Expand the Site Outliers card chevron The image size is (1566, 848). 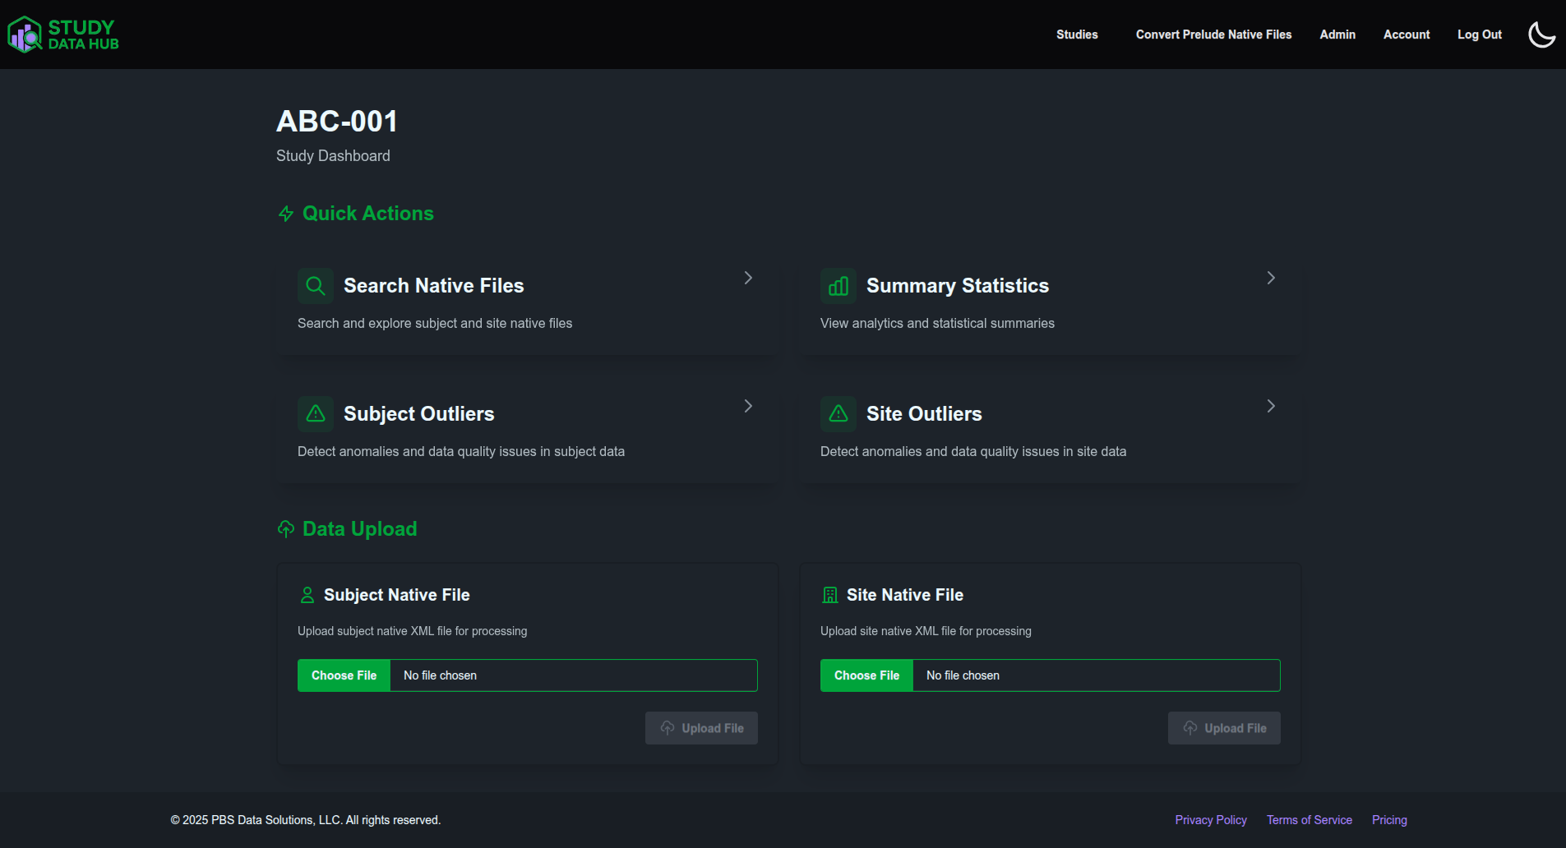pyautogui.click(x=1270, y=405)
